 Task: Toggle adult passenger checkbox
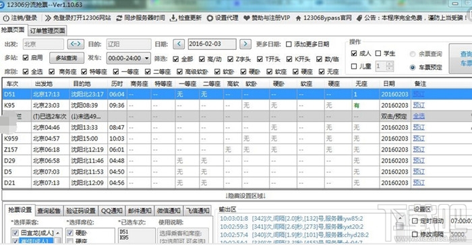pyautogui.click(x=354, y=53)
